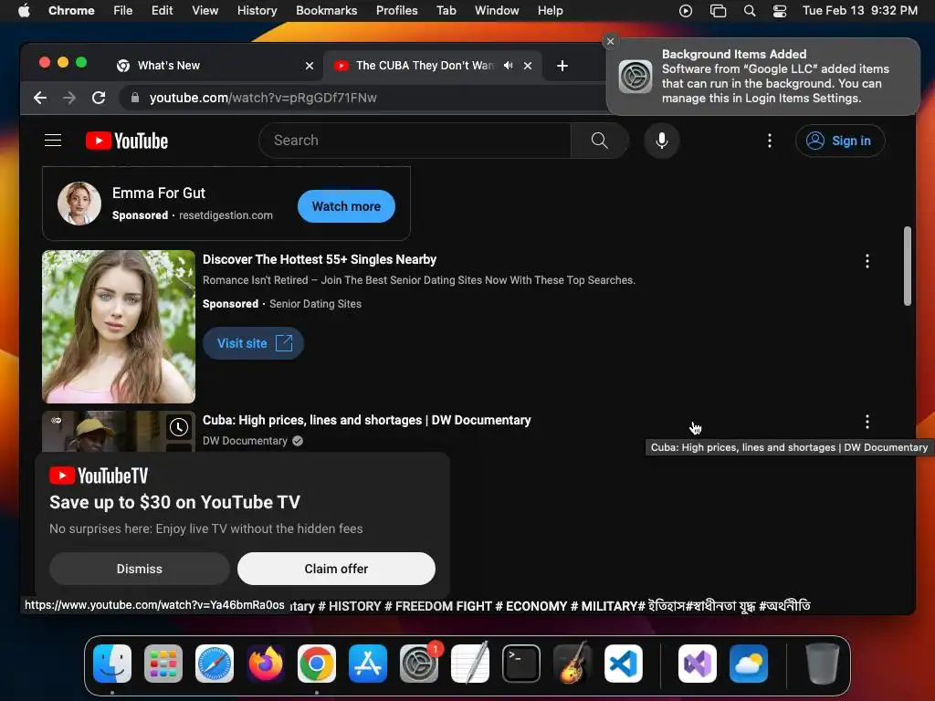Add Cuba DW video to Watch later
This screenshot has width=935, height=701.
pos(179,427)
